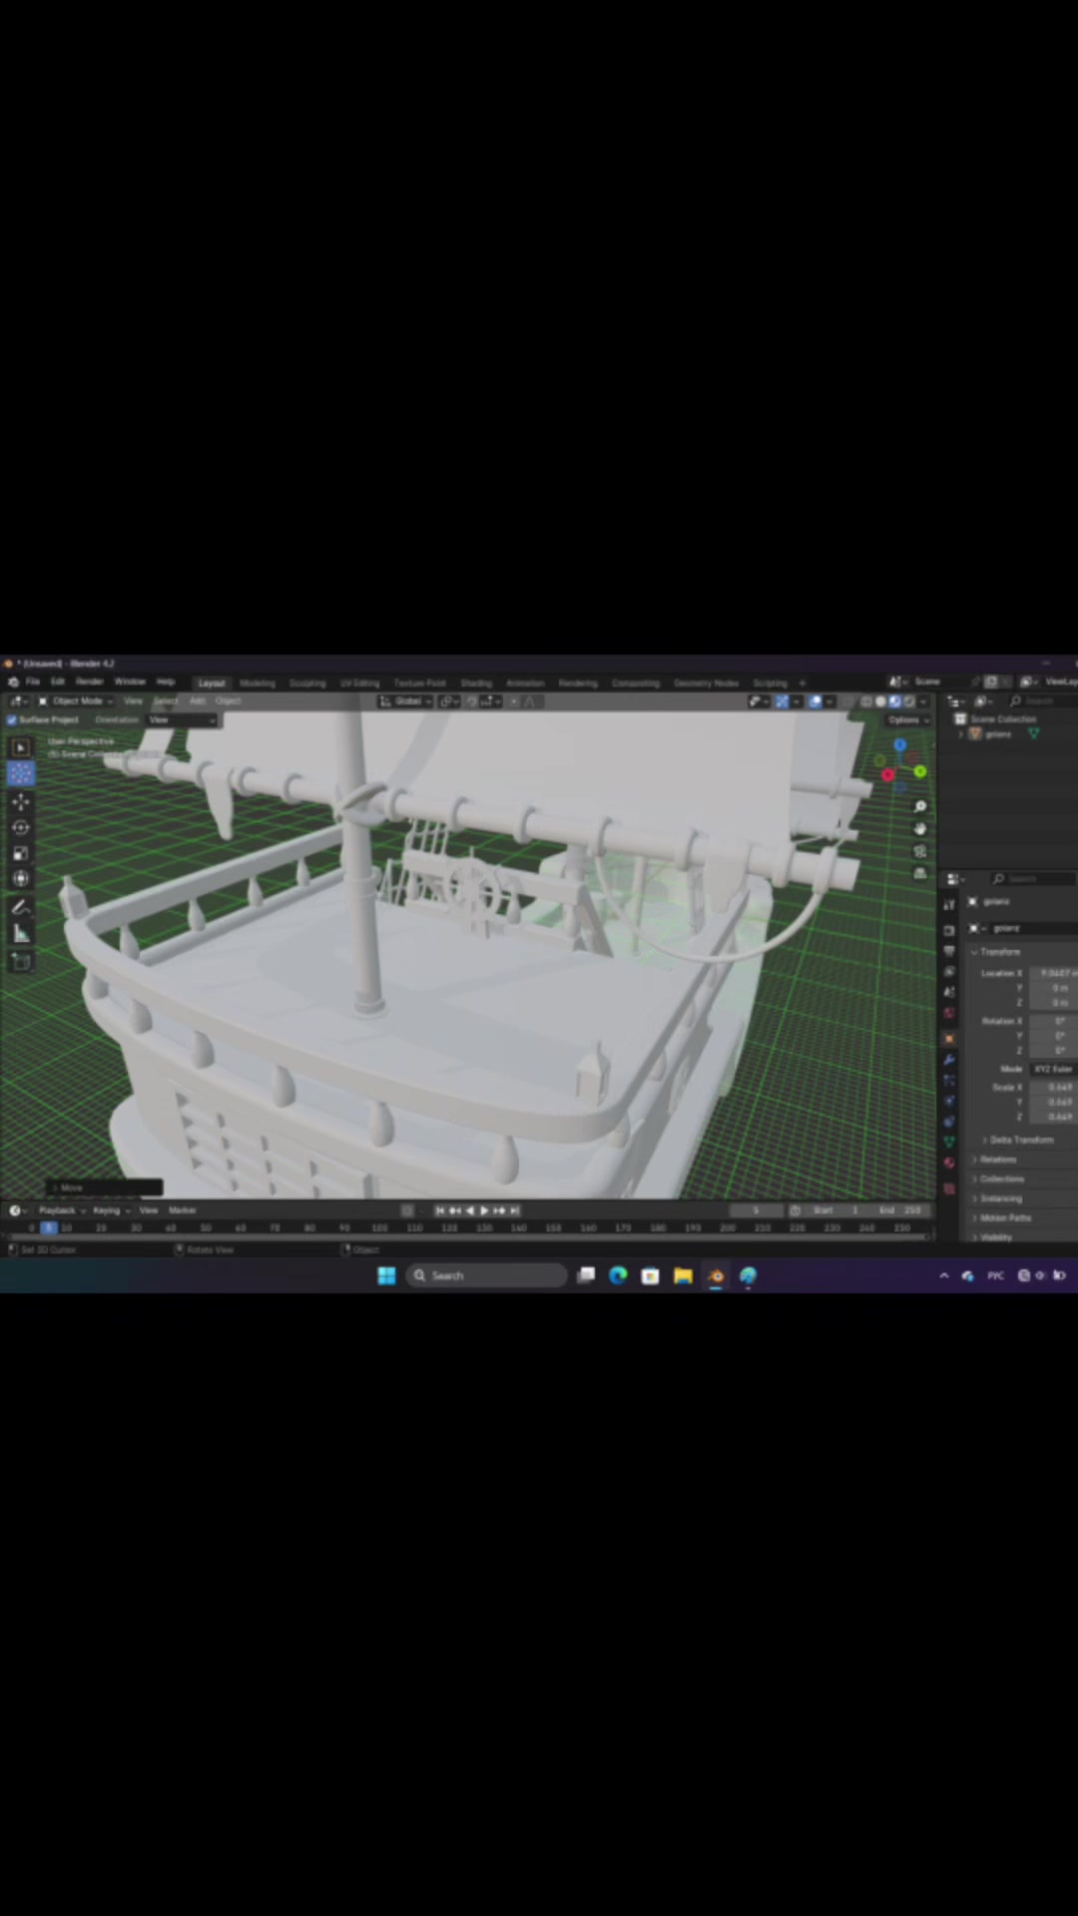Viewport: 1078px width, 1916px height.
Task: Select the Transform tool
Action: pos(21,879)
